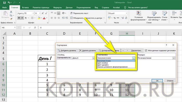Click Удалить уровень in sort dialog
This screenshot has height=102, width=182.
point(88,50)
